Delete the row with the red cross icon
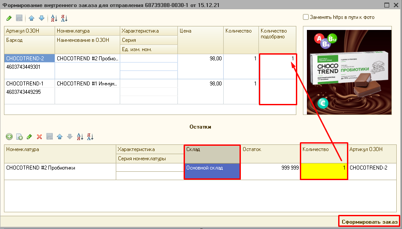The image size is (402, 229). 39,137
